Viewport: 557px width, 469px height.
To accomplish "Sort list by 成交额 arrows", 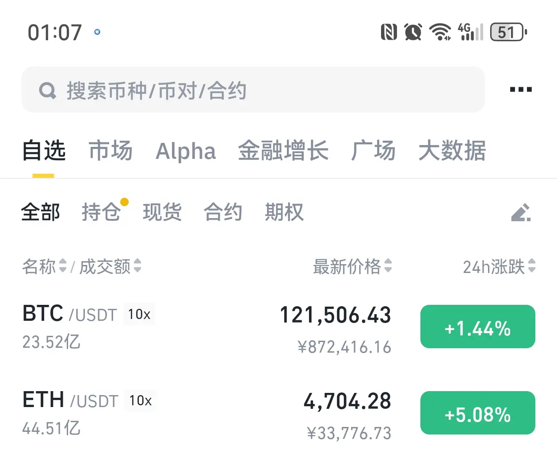I will tap(137, 266).
